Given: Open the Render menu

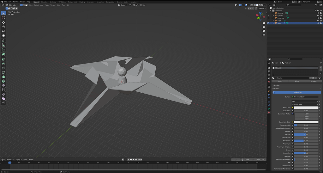Looking at the screenshot, I should 15,2.
